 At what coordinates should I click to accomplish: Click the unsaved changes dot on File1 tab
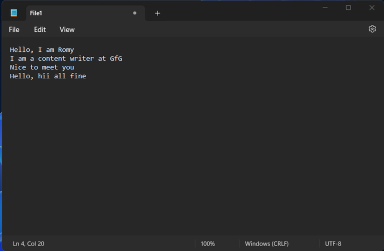pyautogui.click(x=134, y=13)
